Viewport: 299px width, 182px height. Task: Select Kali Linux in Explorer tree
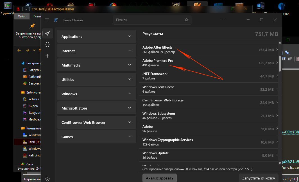pos(32,155)
